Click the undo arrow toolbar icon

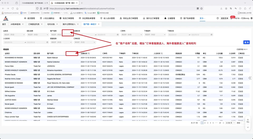pyautogui.click(x=236, y=8)
